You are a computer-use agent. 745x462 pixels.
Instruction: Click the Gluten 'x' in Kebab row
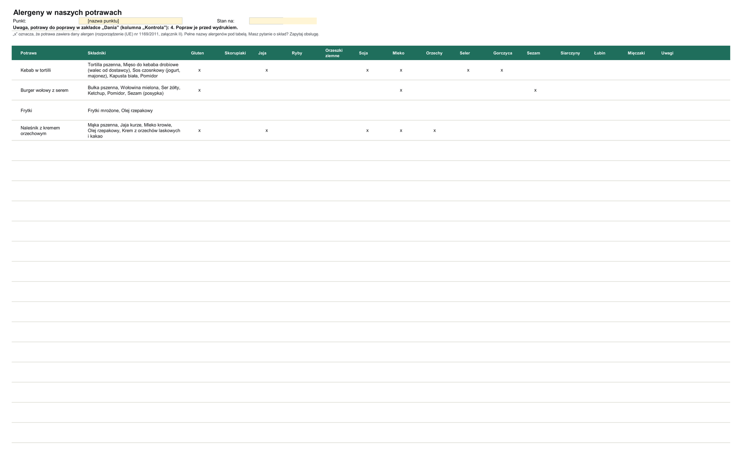click(x=199, y=70)
